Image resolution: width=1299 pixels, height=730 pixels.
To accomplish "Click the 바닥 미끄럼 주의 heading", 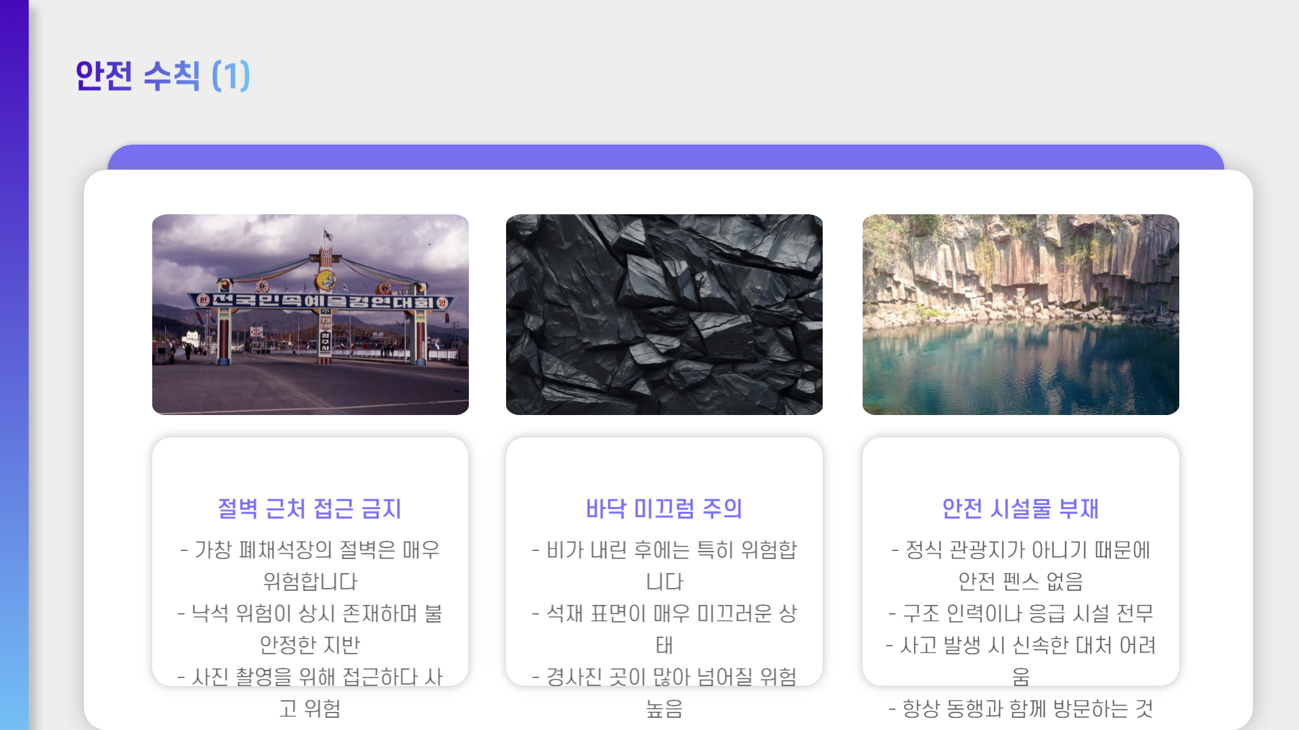I will pyautogui.click(x=664, y=510).
